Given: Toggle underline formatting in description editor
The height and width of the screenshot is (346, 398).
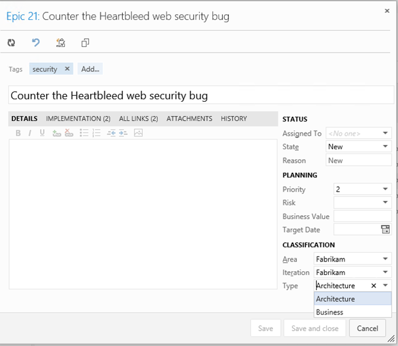Looking at the screenshot, I should (x=42, y=133).
